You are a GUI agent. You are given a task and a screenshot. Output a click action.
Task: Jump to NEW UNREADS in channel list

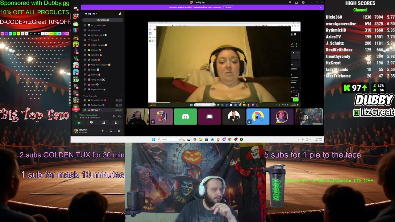[103, 20]
